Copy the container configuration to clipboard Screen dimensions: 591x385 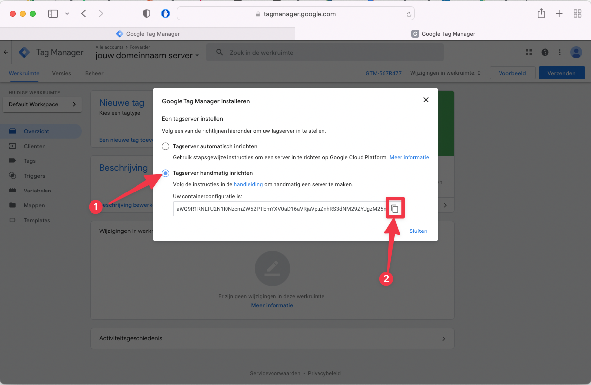click(395, 209)
